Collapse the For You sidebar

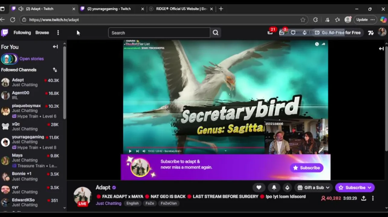click(x=55, y=47)
